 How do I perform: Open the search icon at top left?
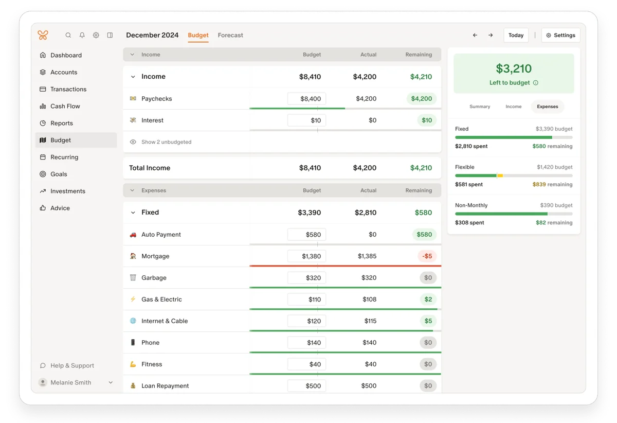tap(68, 35)
